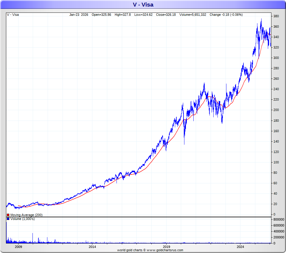Click the blue Volume legend swatch
This screenshot has width=286, height=253.
[8, 219]
